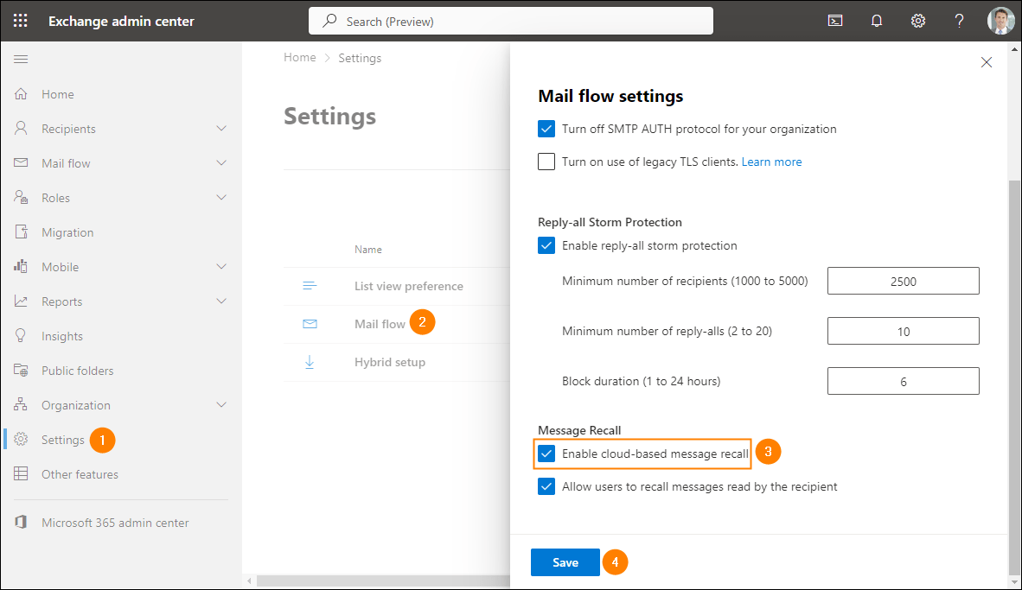This screenshot has width=1022, height=590.
Task: Uncheck Turn off SMTP AUTH protocol
Action: point(546,128)
